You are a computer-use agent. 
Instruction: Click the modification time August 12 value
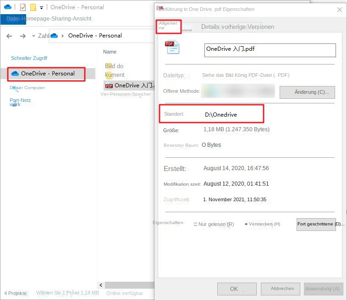[236, 184]
